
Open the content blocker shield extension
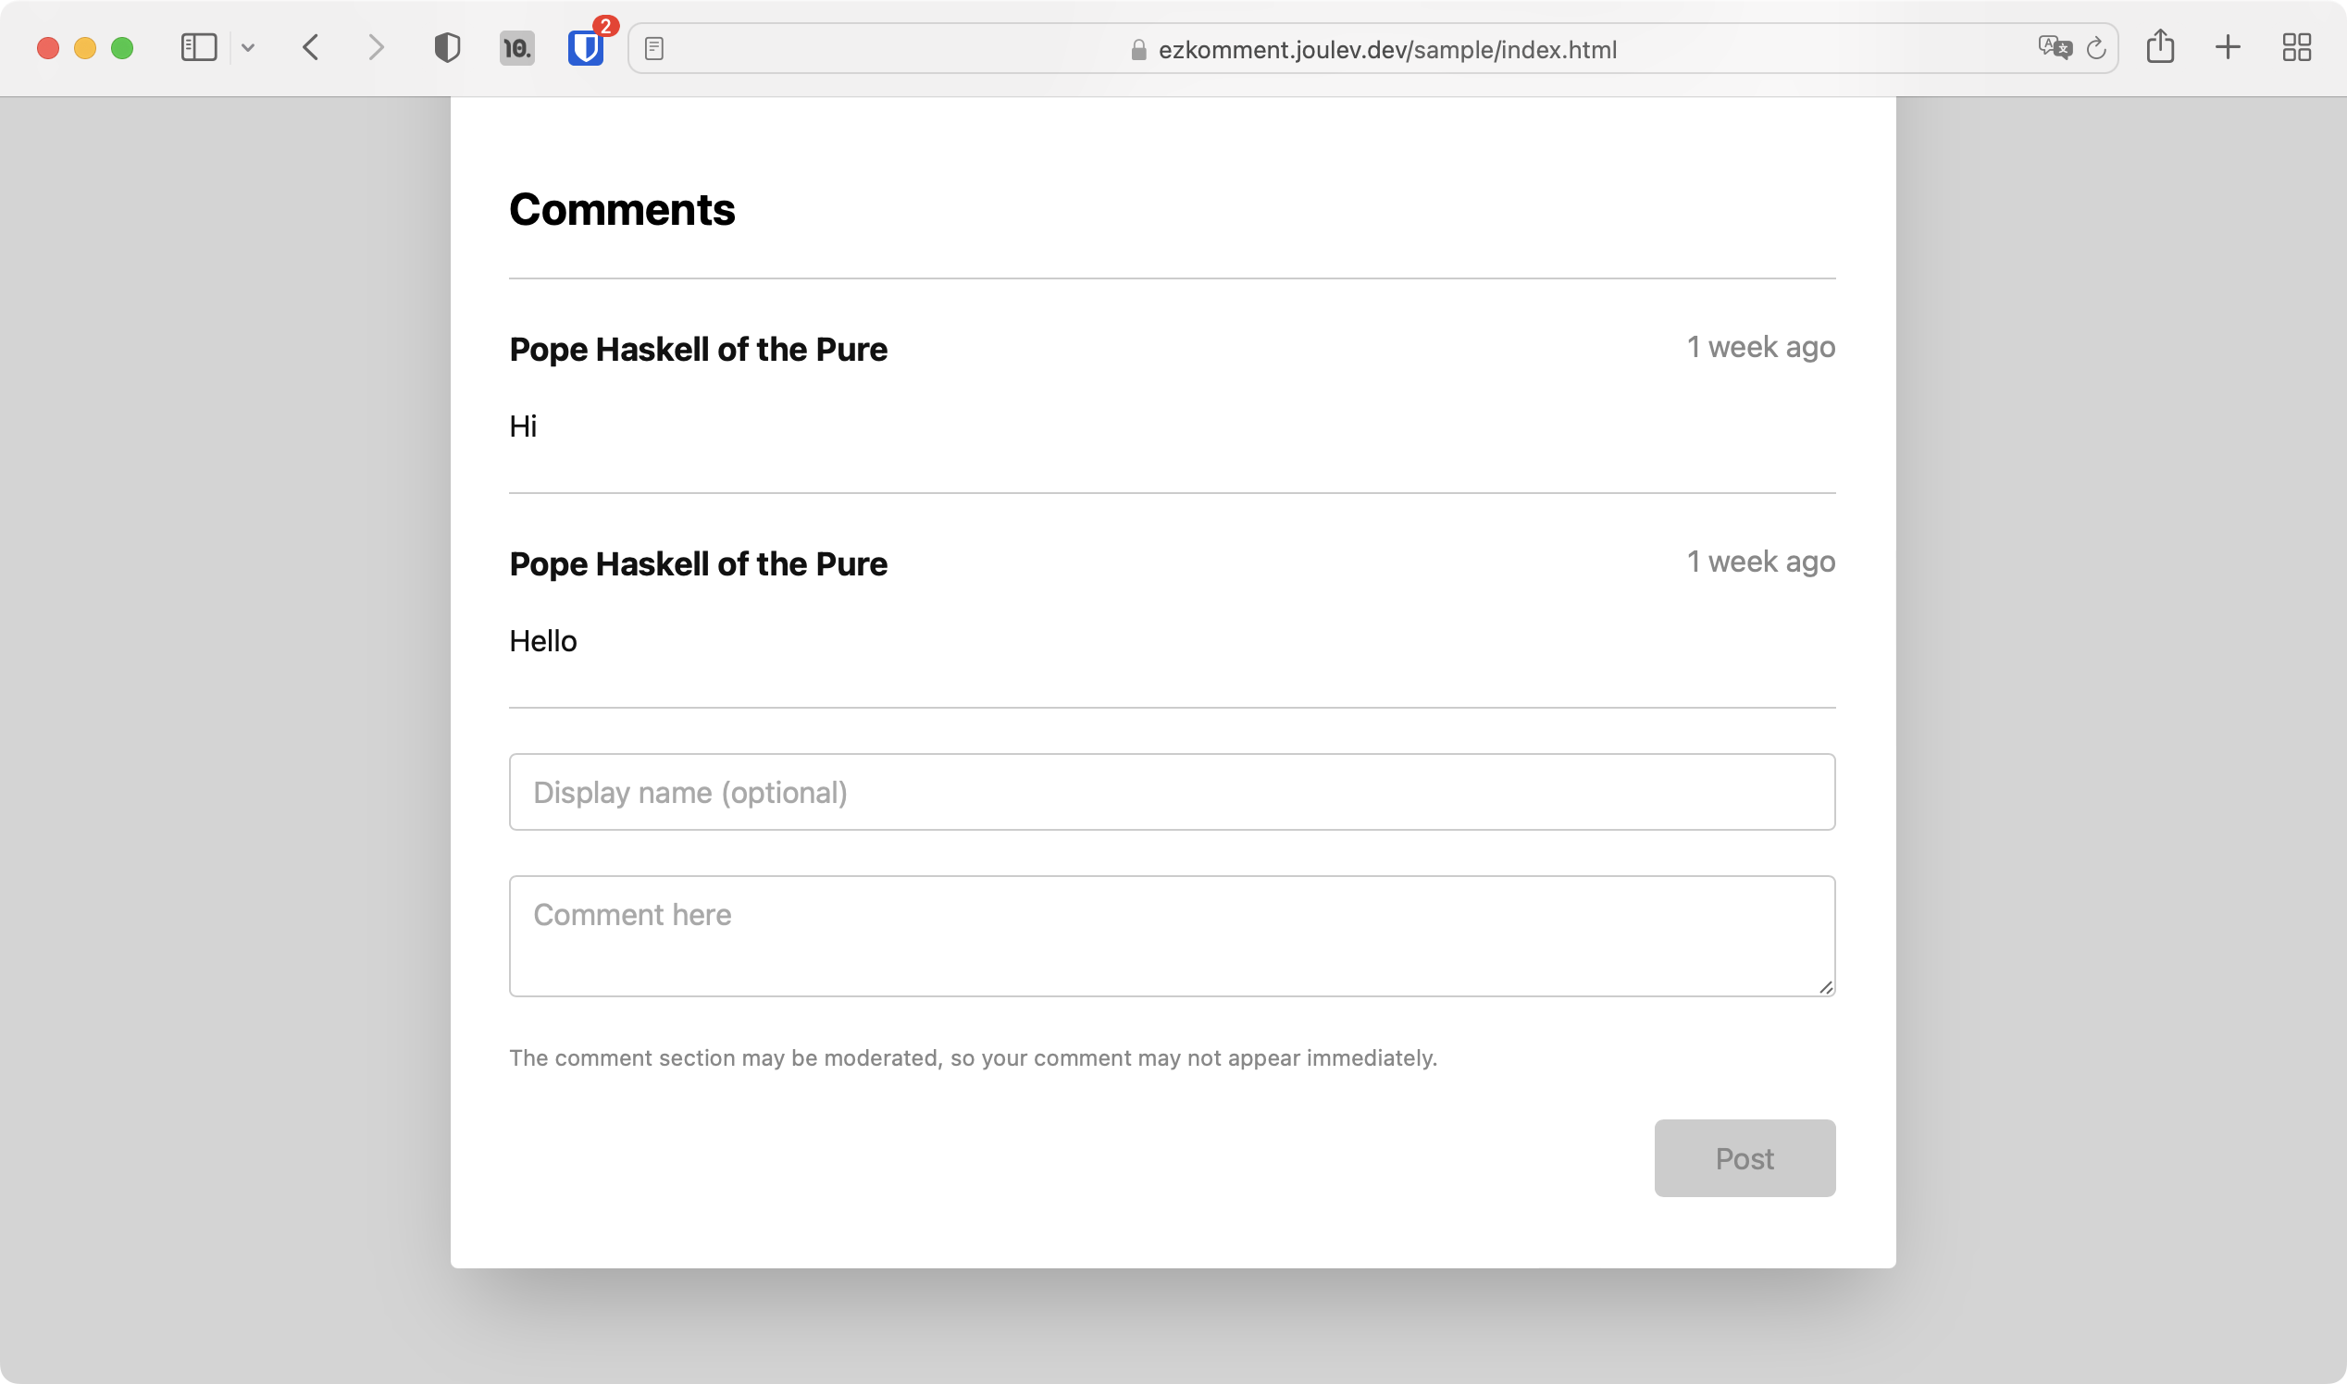[x=447, y=47]
